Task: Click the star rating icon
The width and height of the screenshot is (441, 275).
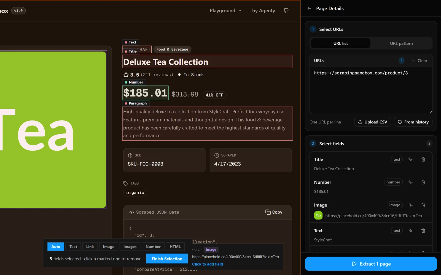Action: [x=126, y=75]
